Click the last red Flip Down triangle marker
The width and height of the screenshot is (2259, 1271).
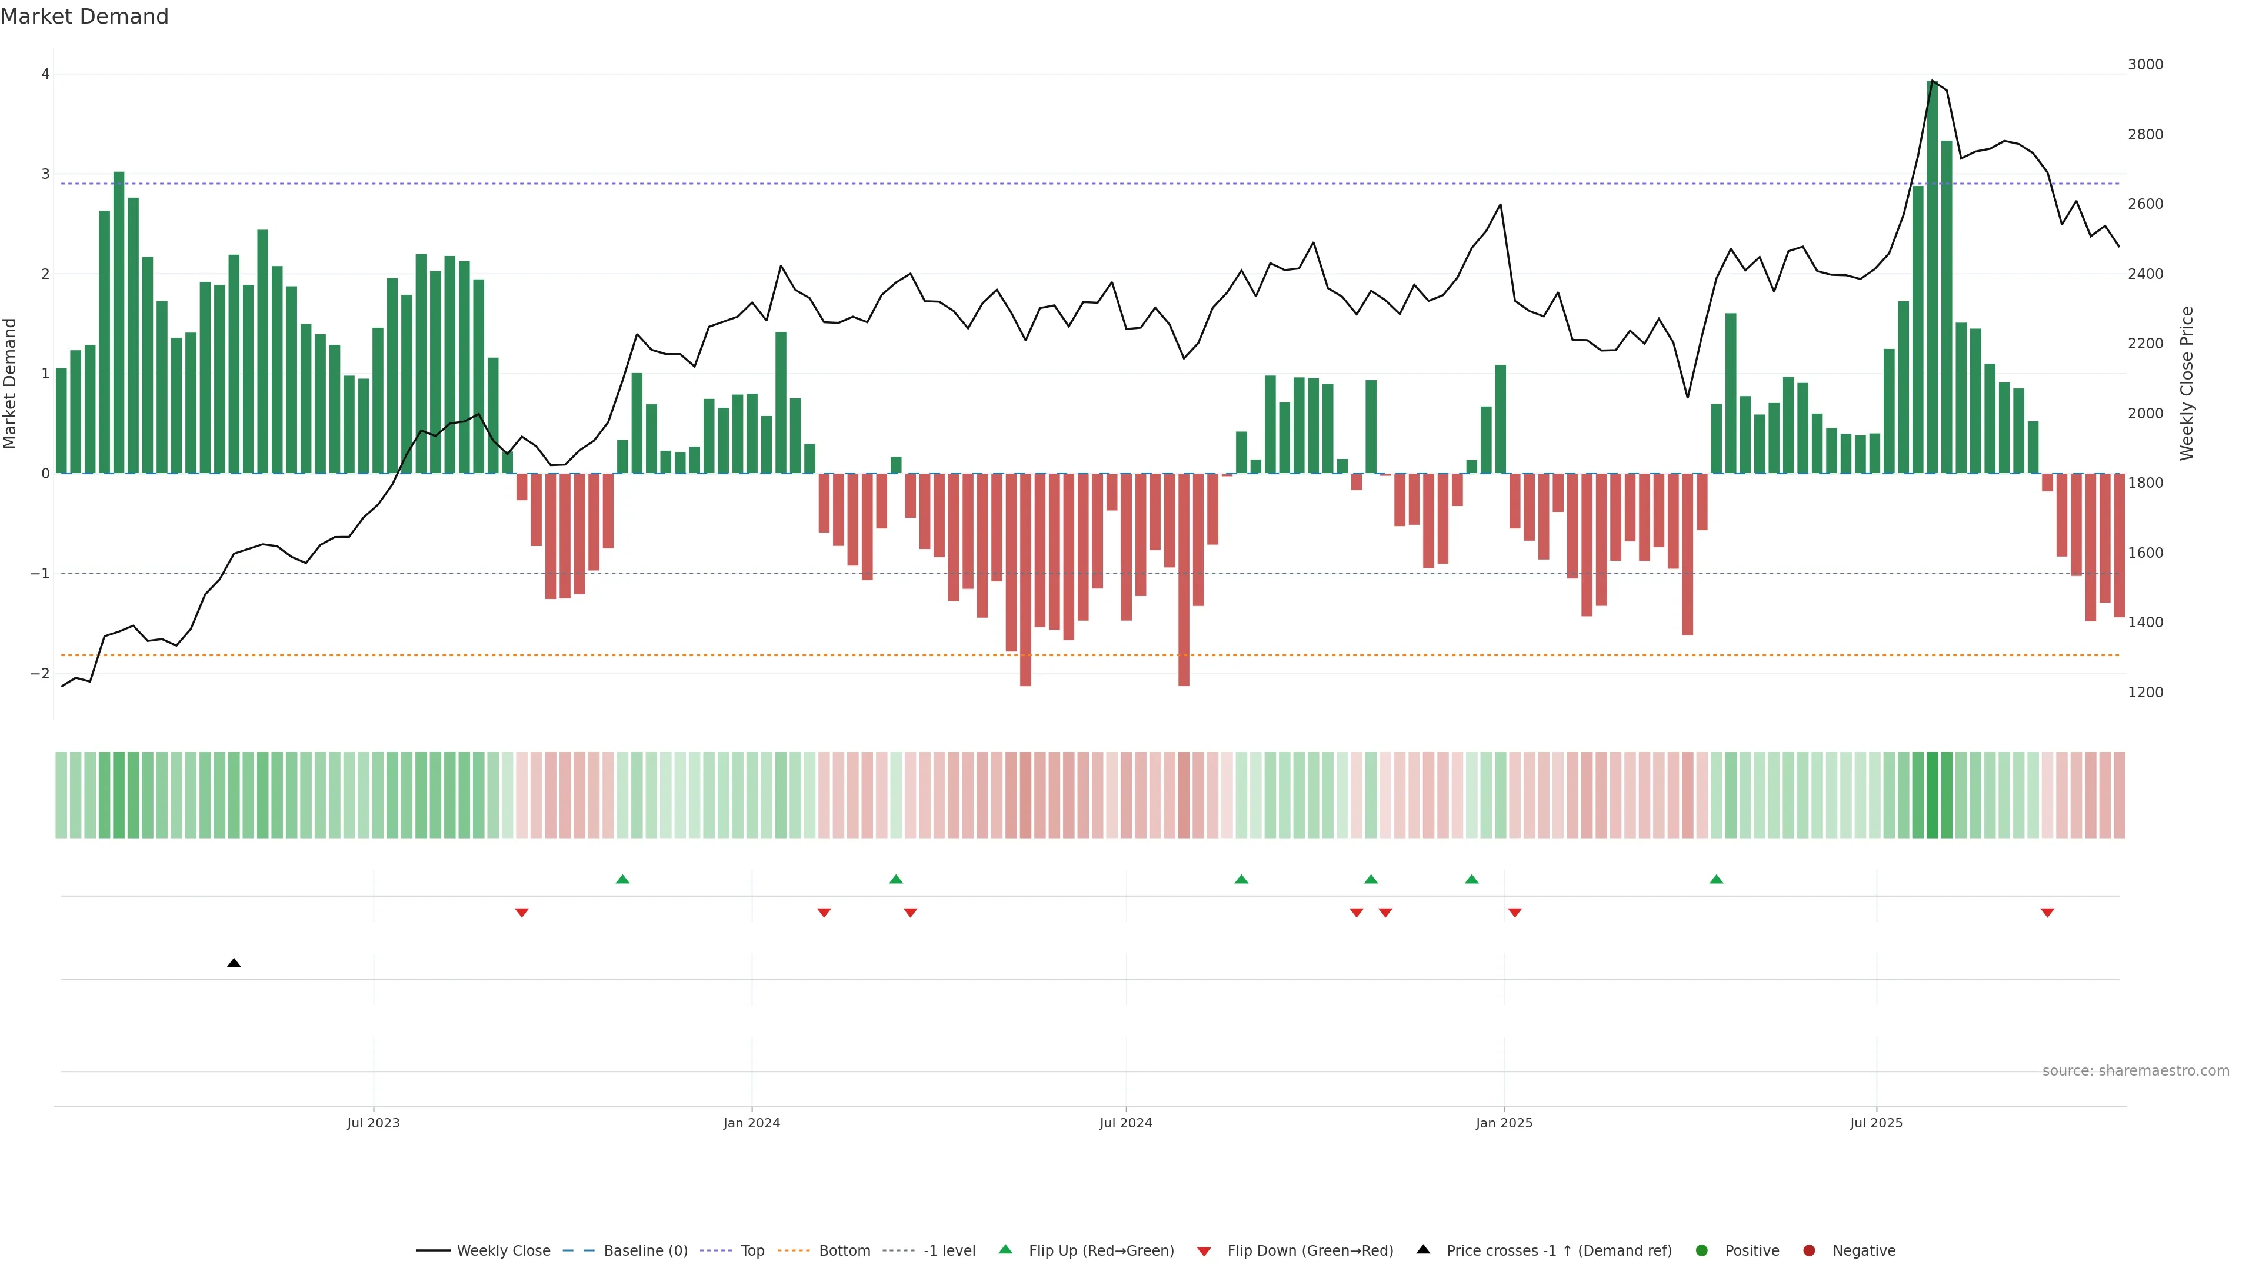tap(2048, 913)
